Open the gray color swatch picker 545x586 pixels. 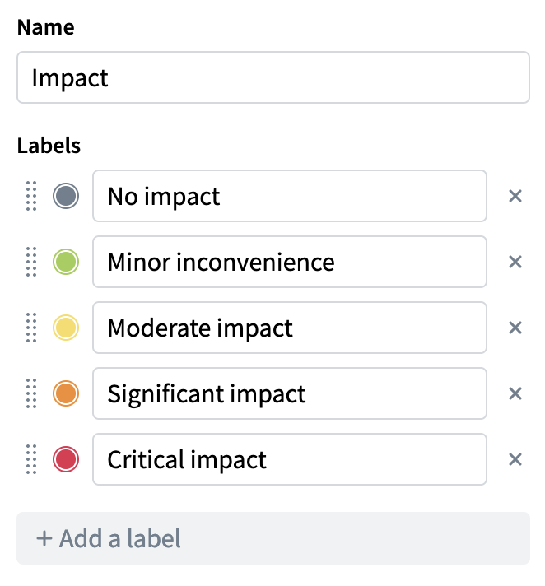coord(66,197)
